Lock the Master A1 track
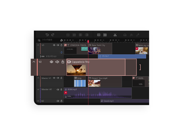 click(x=61, y=89)
